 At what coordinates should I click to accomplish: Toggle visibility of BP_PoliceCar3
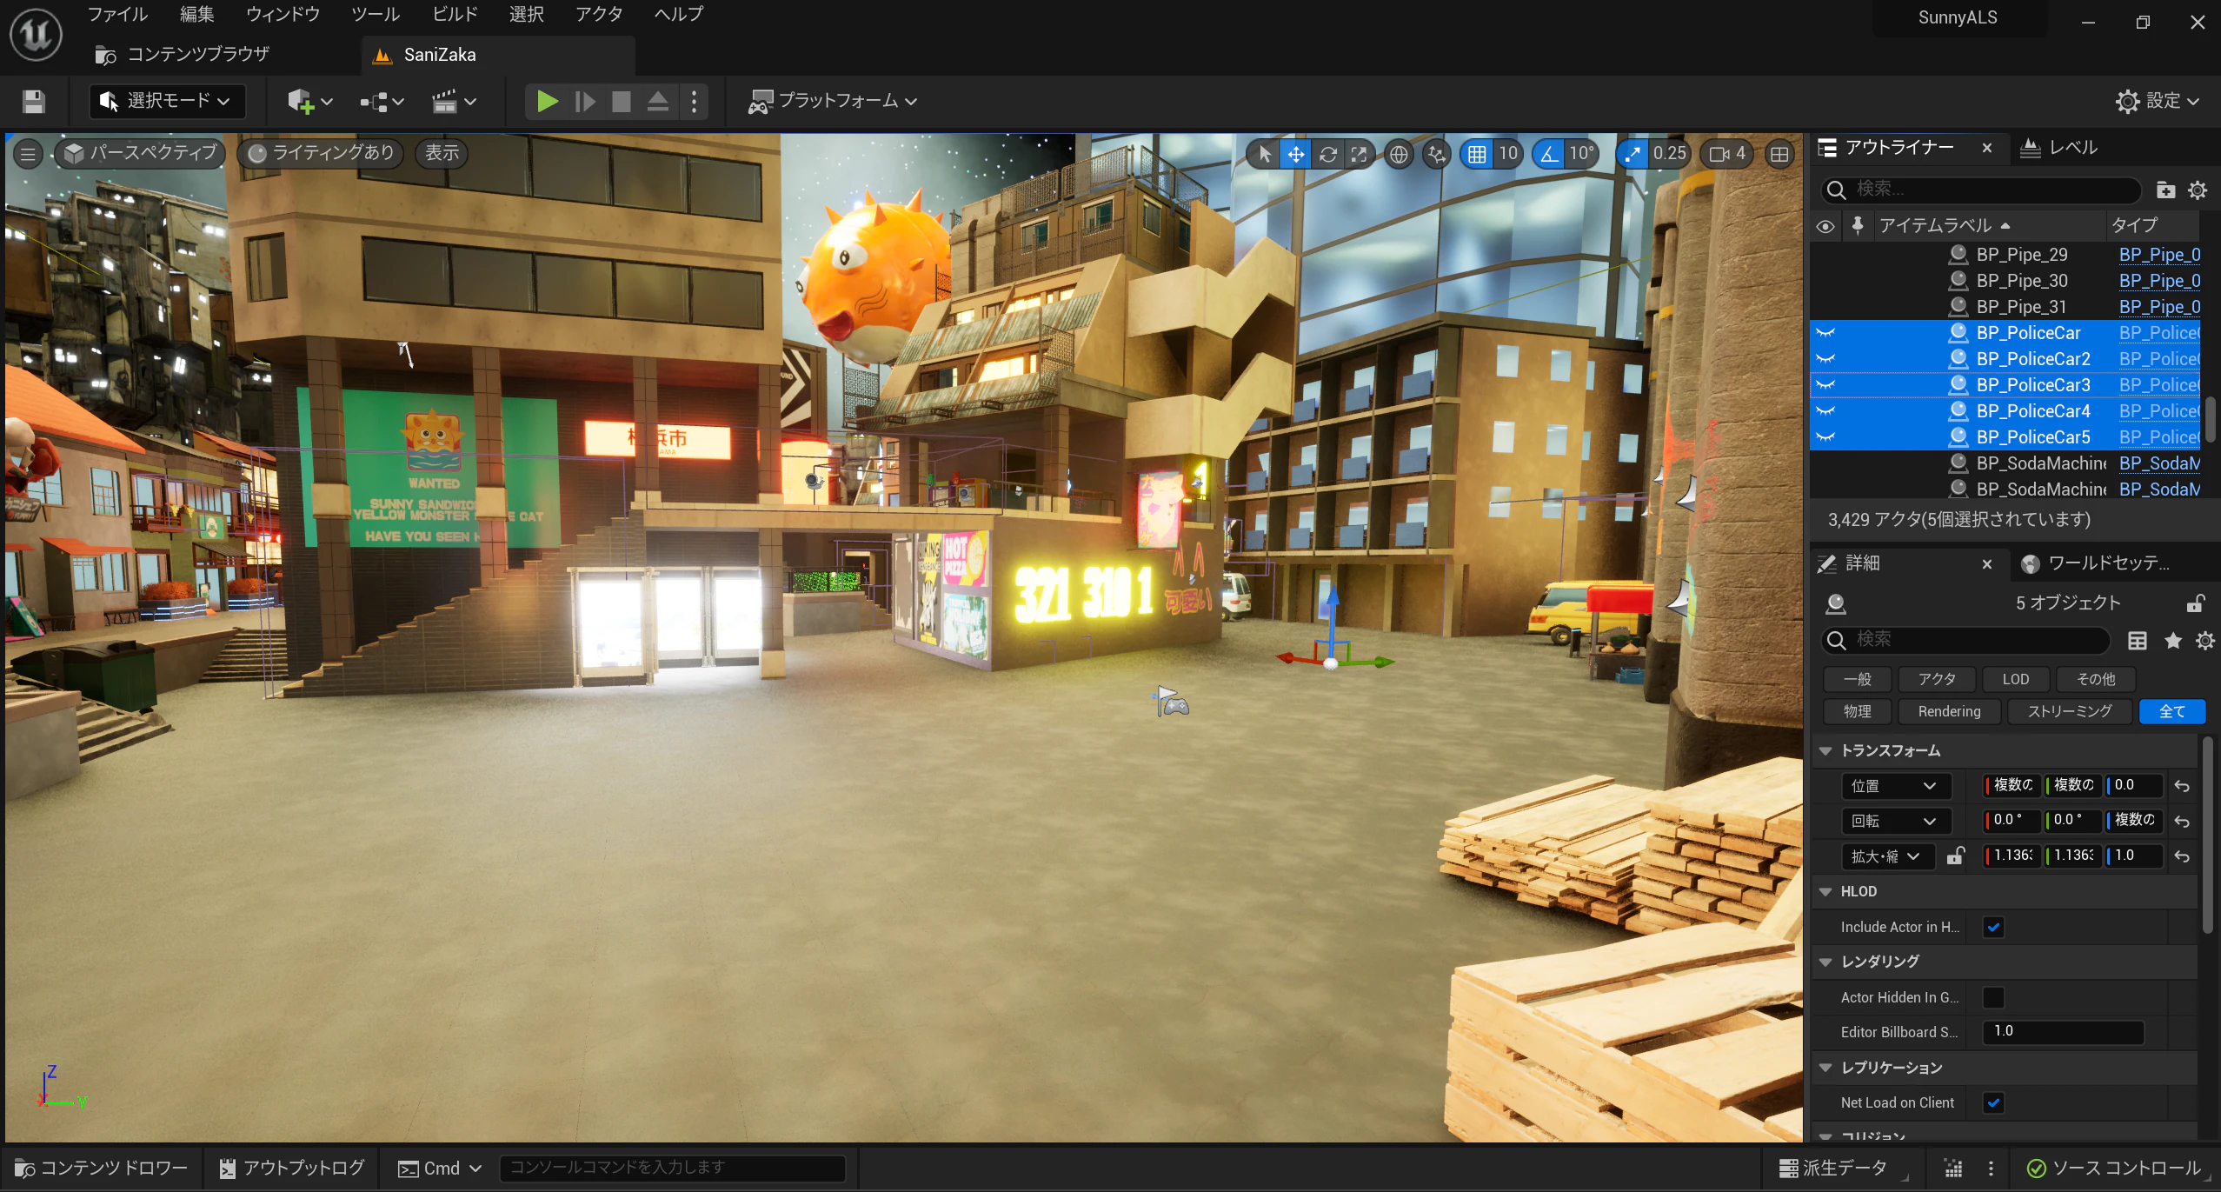pyautogui.click(x=1825, y=385)
